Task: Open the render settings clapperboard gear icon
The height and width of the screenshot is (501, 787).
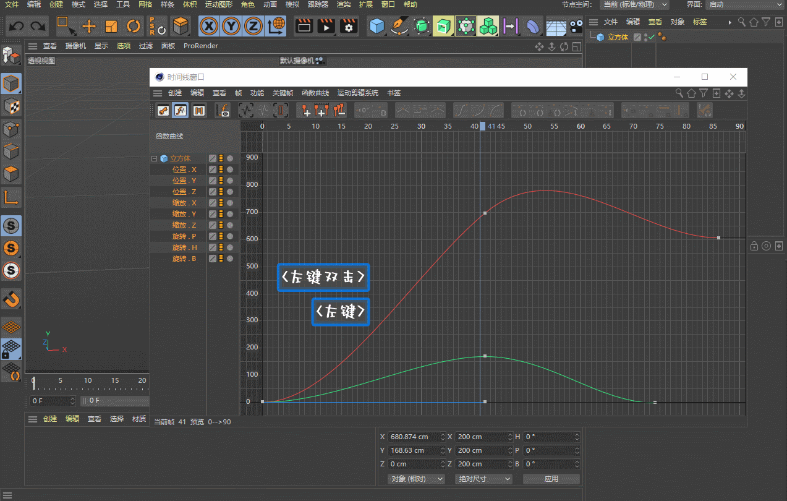Action: coord(349,26)
